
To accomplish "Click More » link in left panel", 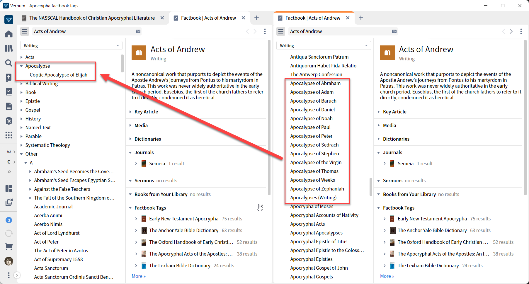I will (139, 276).
